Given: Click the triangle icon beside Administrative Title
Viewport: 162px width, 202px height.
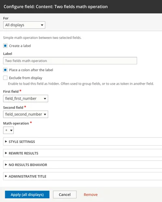Looking at the screenshot, I should pyautogui.click(x=6, y=176).
